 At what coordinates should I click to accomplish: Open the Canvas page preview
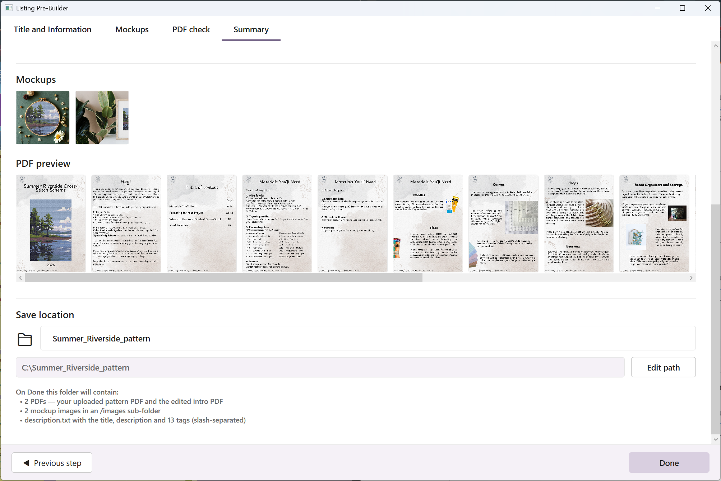tap(504, 223)
